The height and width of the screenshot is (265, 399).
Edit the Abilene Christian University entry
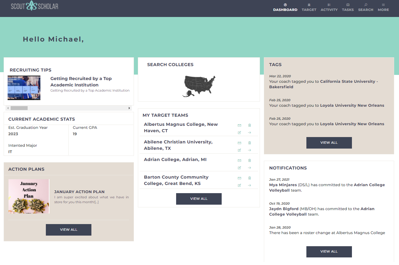239,150
